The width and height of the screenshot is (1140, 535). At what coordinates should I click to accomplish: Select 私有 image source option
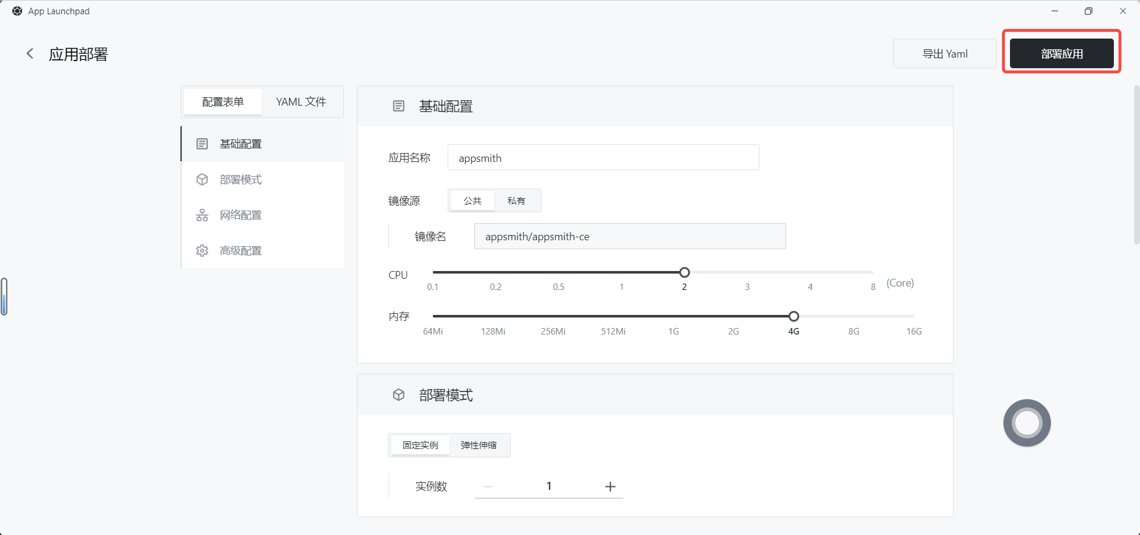516,201
